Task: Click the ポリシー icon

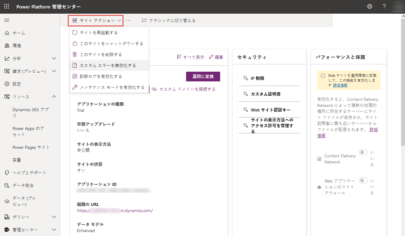Action: pos(7,217)
